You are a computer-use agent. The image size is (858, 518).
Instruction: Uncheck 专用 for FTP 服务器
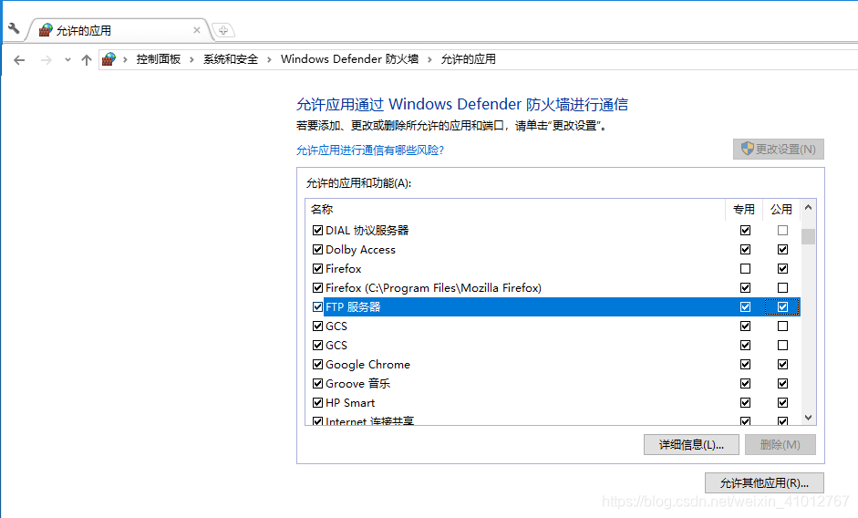point(745,306)
